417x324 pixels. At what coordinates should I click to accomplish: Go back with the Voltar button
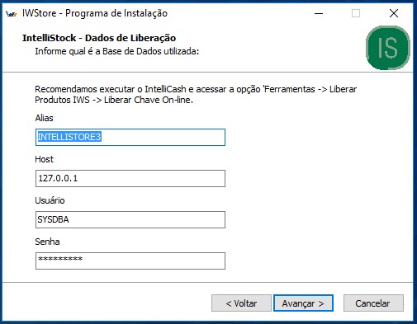pos(241,303)
